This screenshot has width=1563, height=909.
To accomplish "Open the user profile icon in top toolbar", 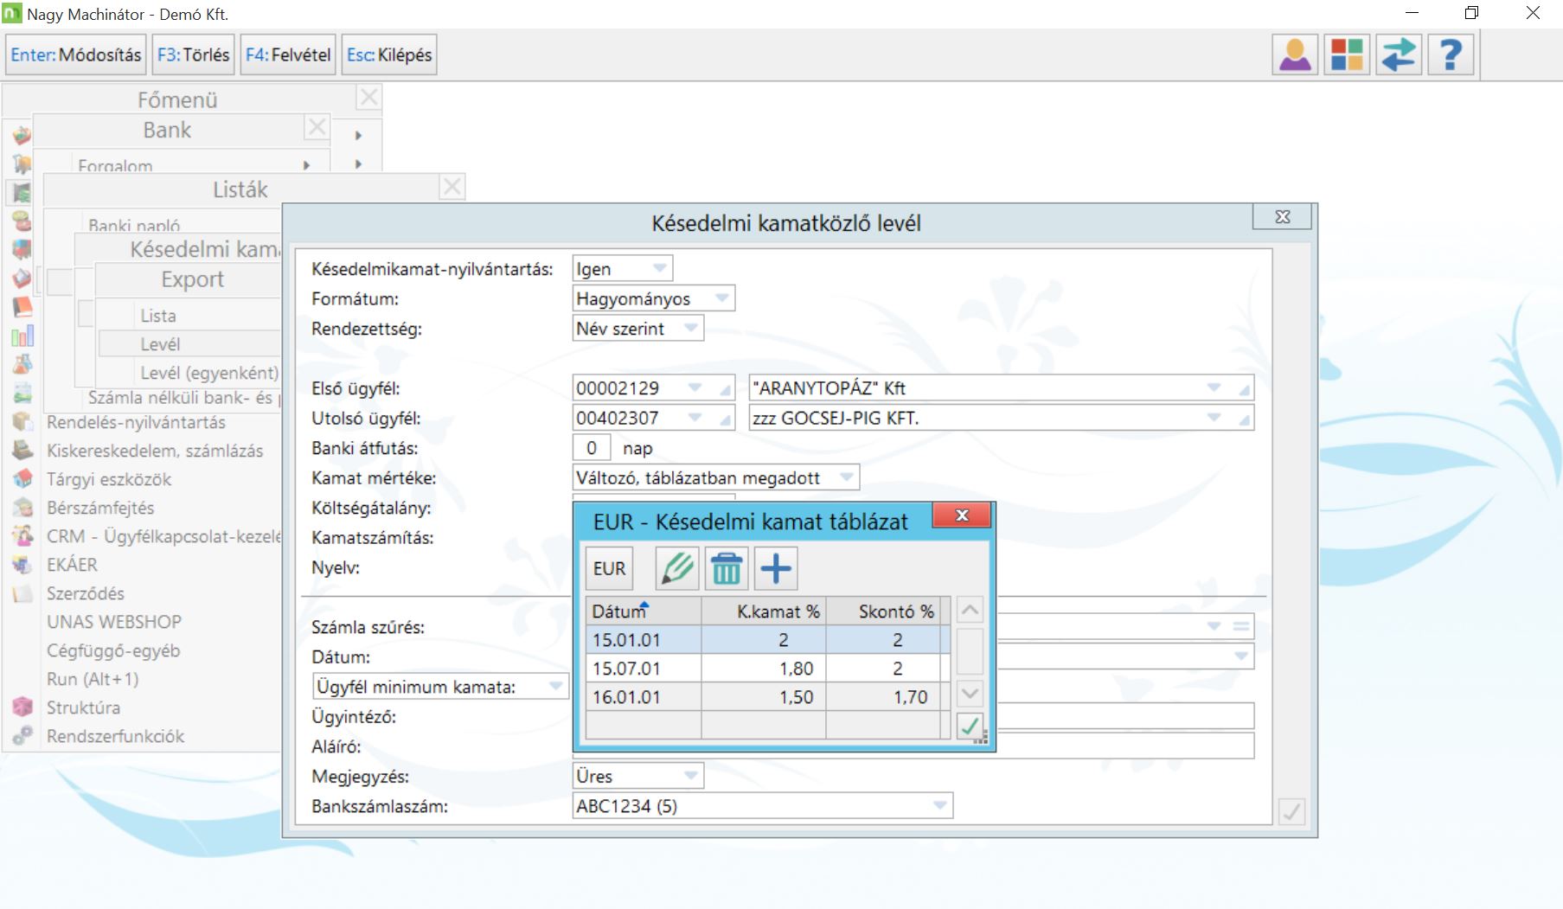I will [1295, 54].
